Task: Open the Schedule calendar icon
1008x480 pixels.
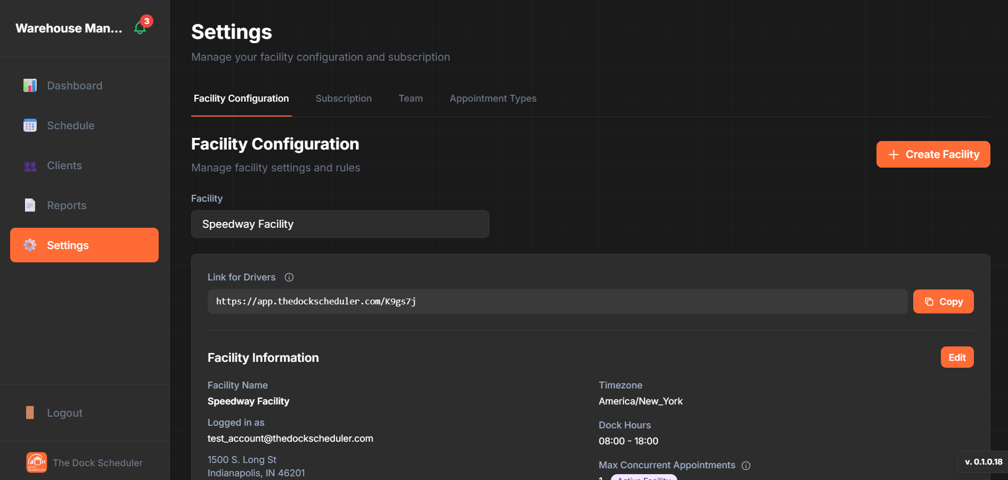Action: pos(30,125)
